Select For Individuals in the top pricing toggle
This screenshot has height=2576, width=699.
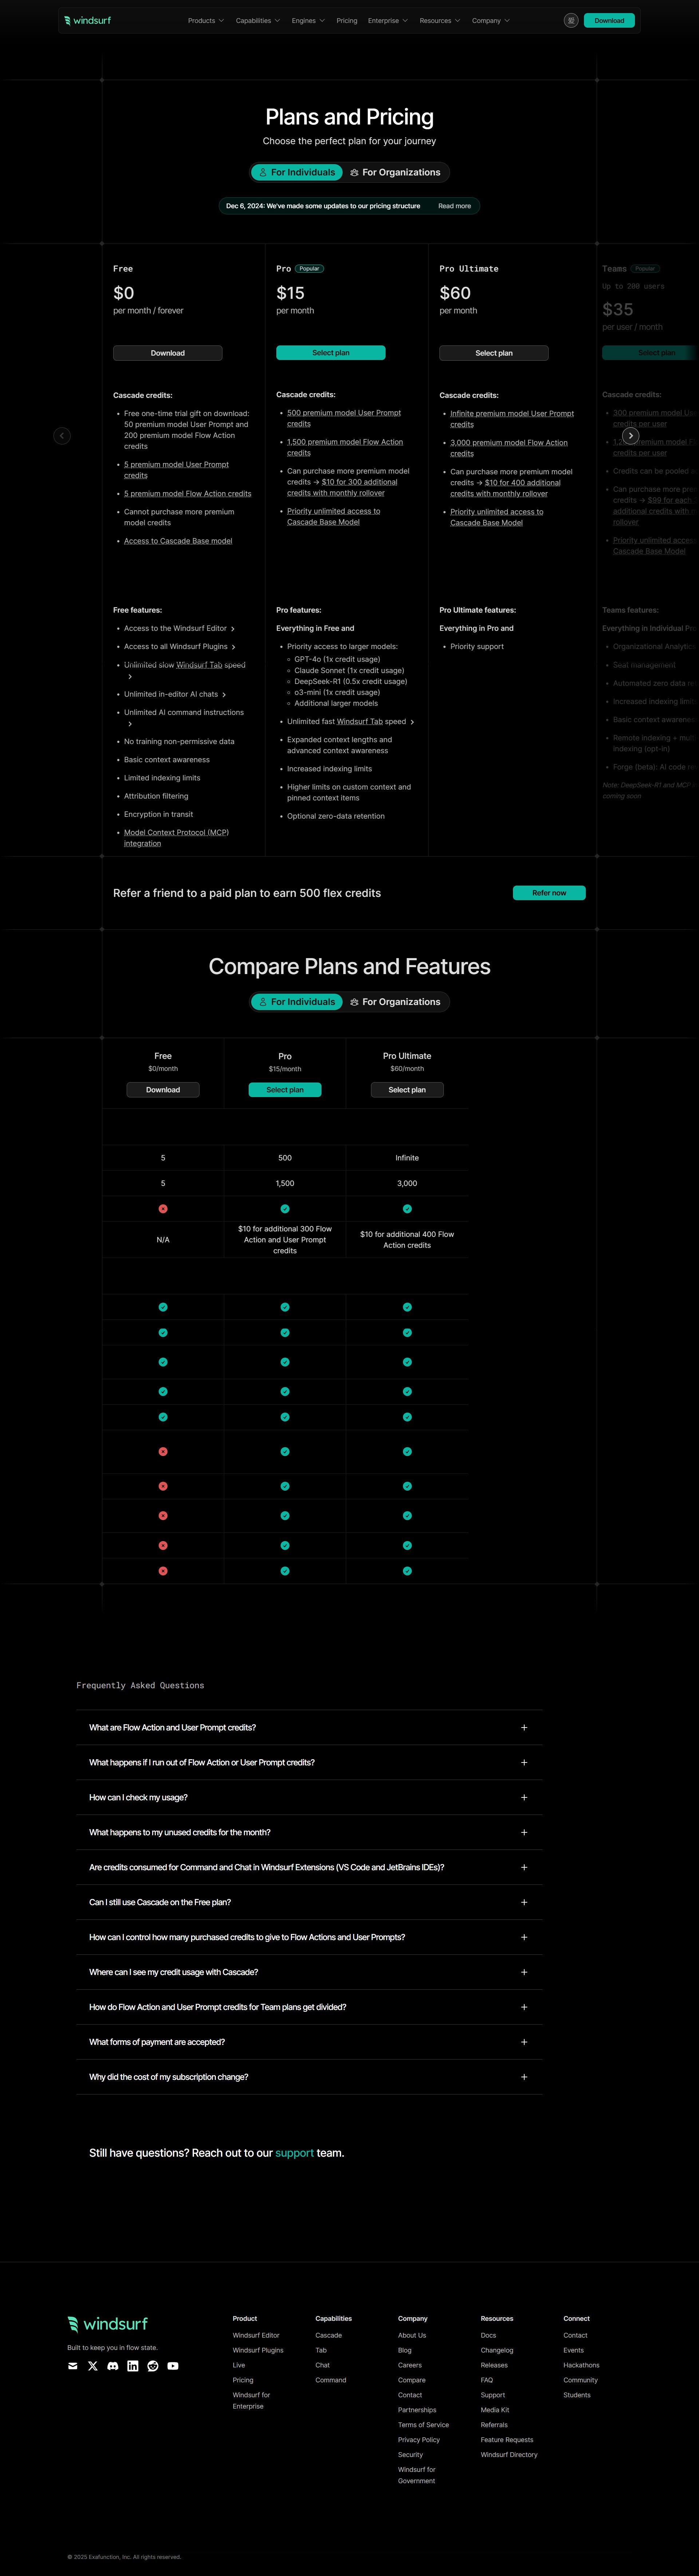pyautogui.click(x=297, y=172)
